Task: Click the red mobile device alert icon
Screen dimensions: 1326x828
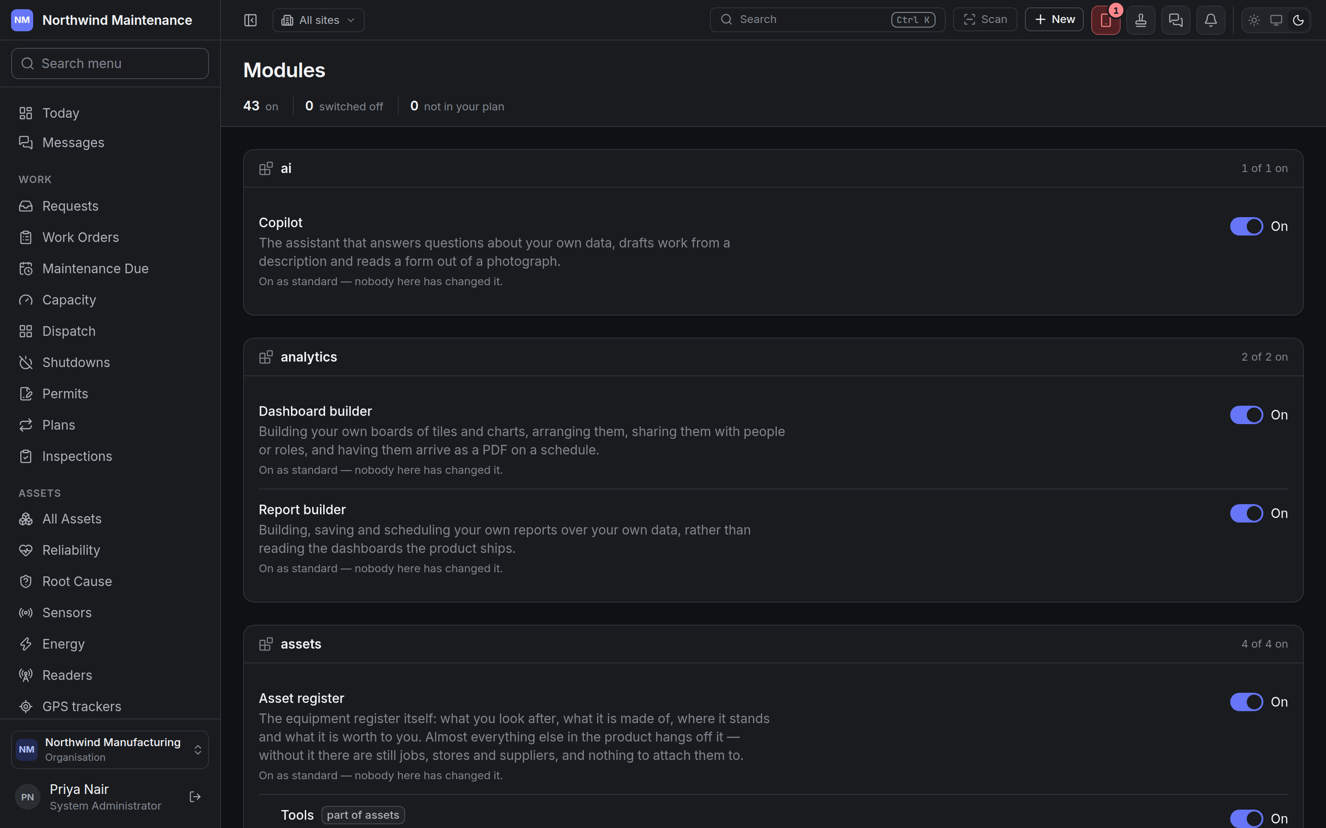Action: click(1105, 20)
